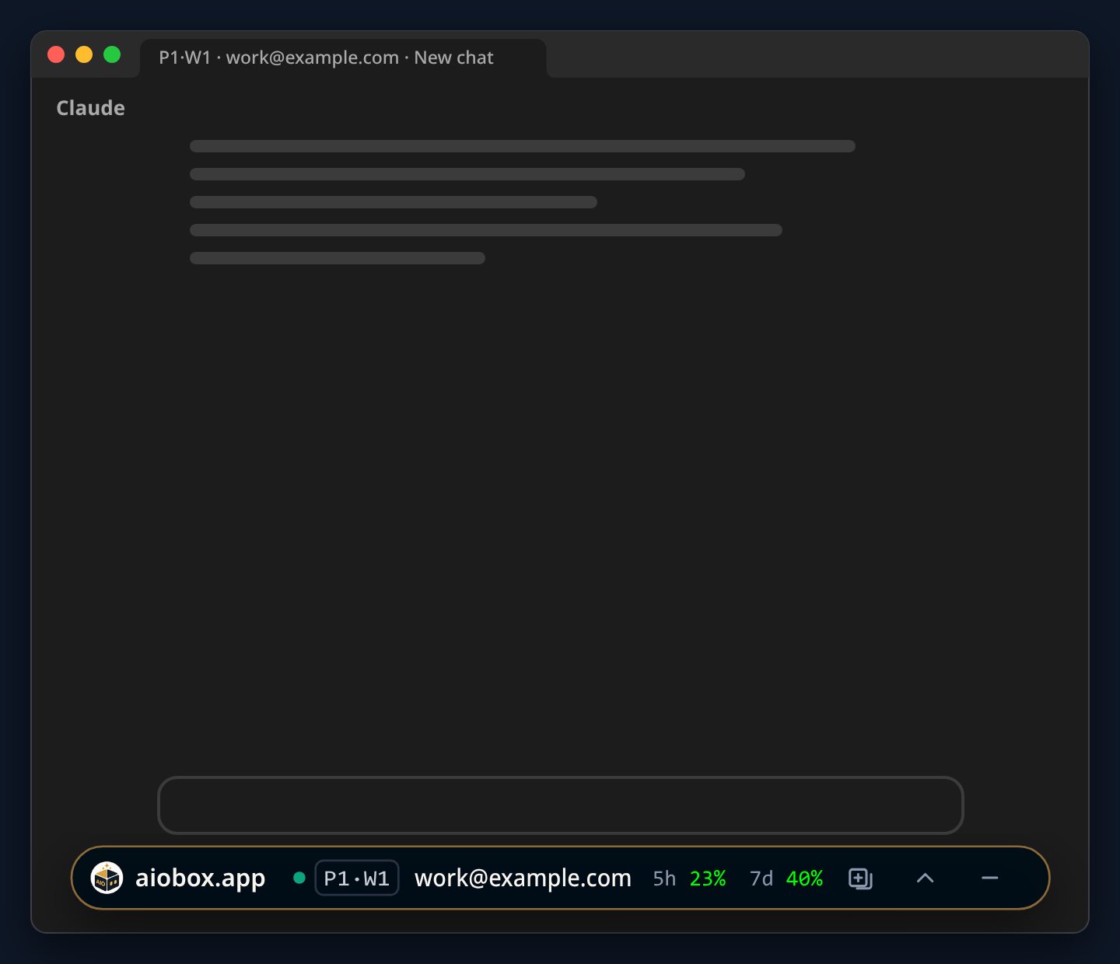This screenshot has height=964, width=1120.
Task: Open new window via plus icon
Action: 860,878
